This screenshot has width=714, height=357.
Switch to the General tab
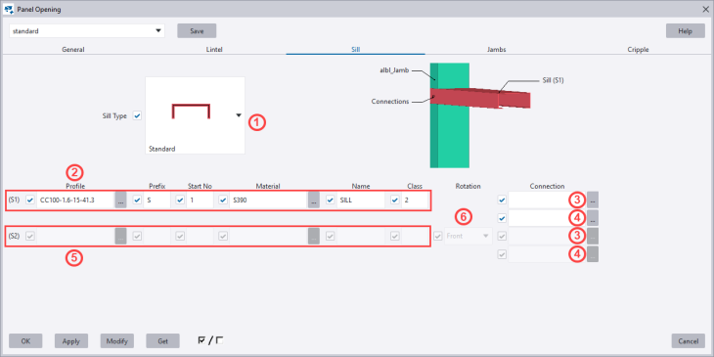[73, 50]
